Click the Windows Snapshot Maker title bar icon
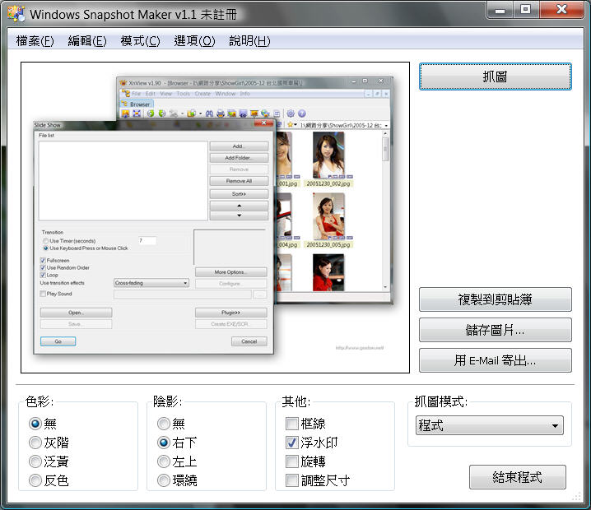 point(16,14)
